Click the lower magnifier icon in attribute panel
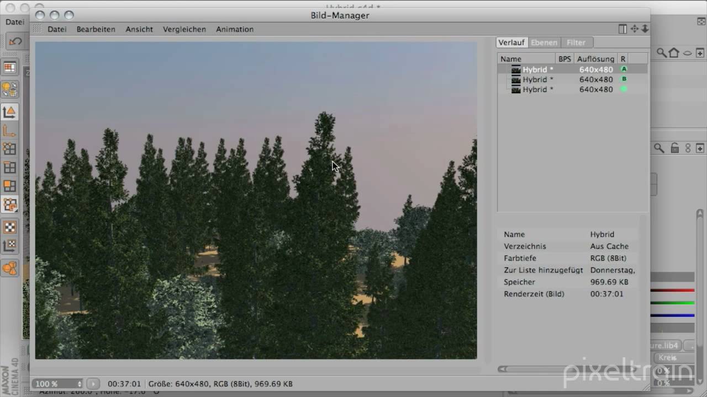The image size is (707, 397). tap(659, 148)
